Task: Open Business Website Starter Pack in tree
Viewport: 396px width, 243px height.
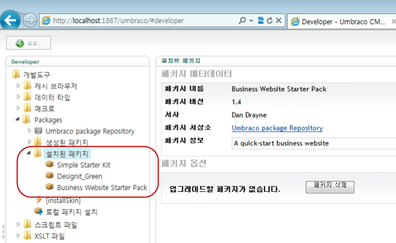Action: (102, 187)
